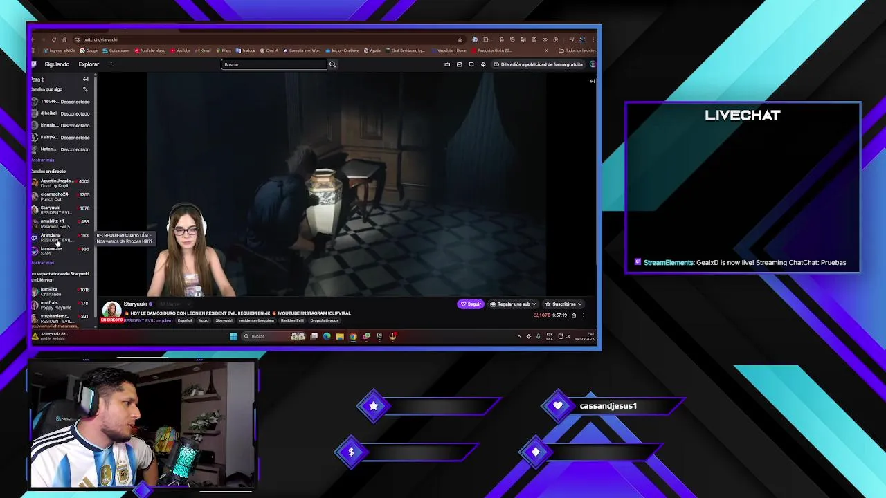
Task: Click the Twitch search magnifier button
Action: 332,64
